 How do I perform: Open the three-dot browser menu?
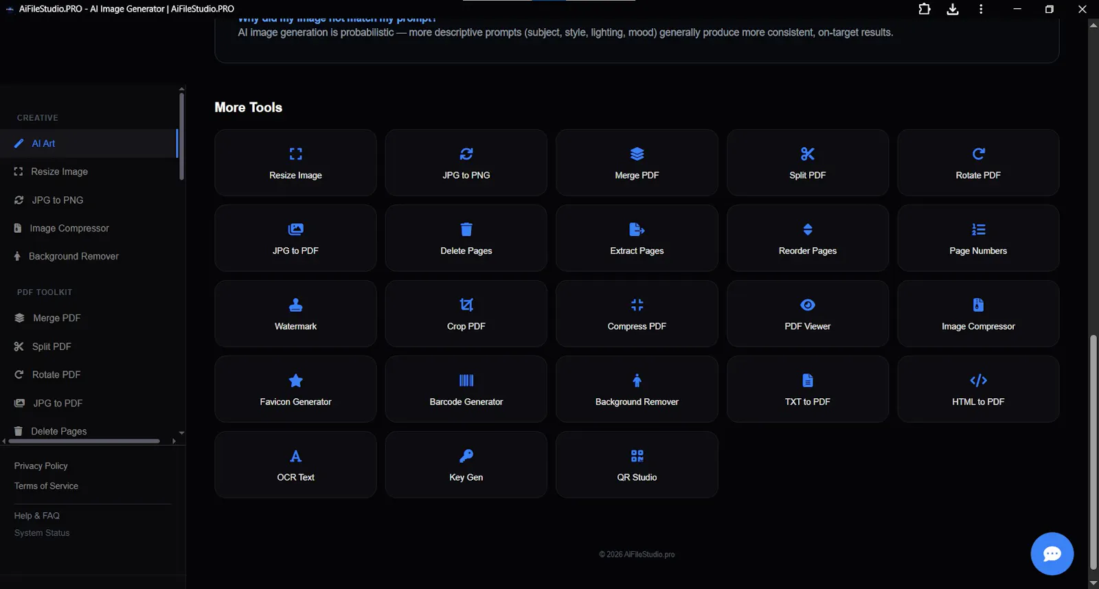click(981, 9)
